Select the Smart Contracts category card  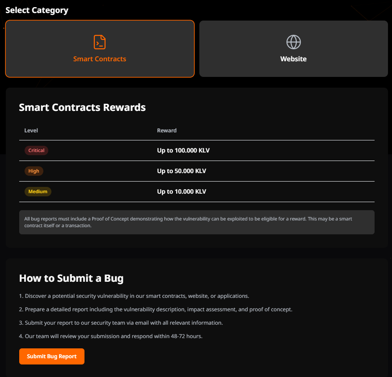point(99,49)
